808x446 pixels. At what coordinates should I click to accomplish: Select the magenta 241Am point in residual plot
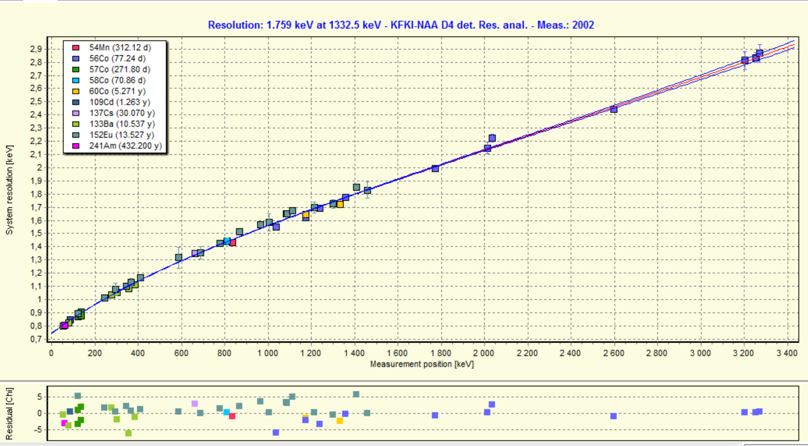(64, 423)
